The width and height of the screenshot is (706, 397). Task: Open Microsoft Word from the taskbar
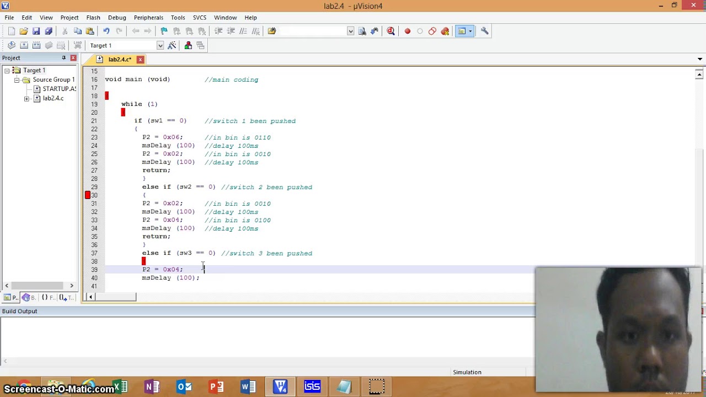[248, 387]
